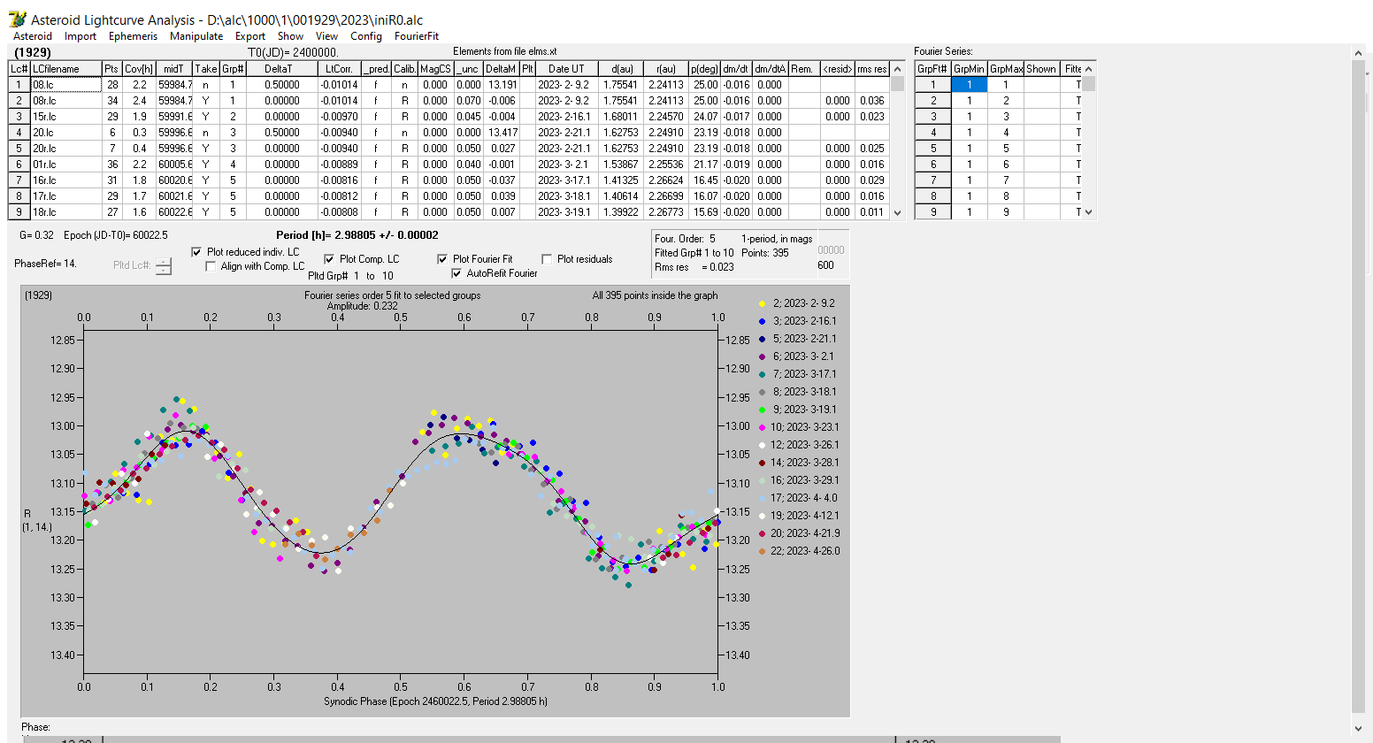
Task: Click the magenta legend marker for 2023- 3-23.1
Action: pyautogui.click(x=762, y=427)
